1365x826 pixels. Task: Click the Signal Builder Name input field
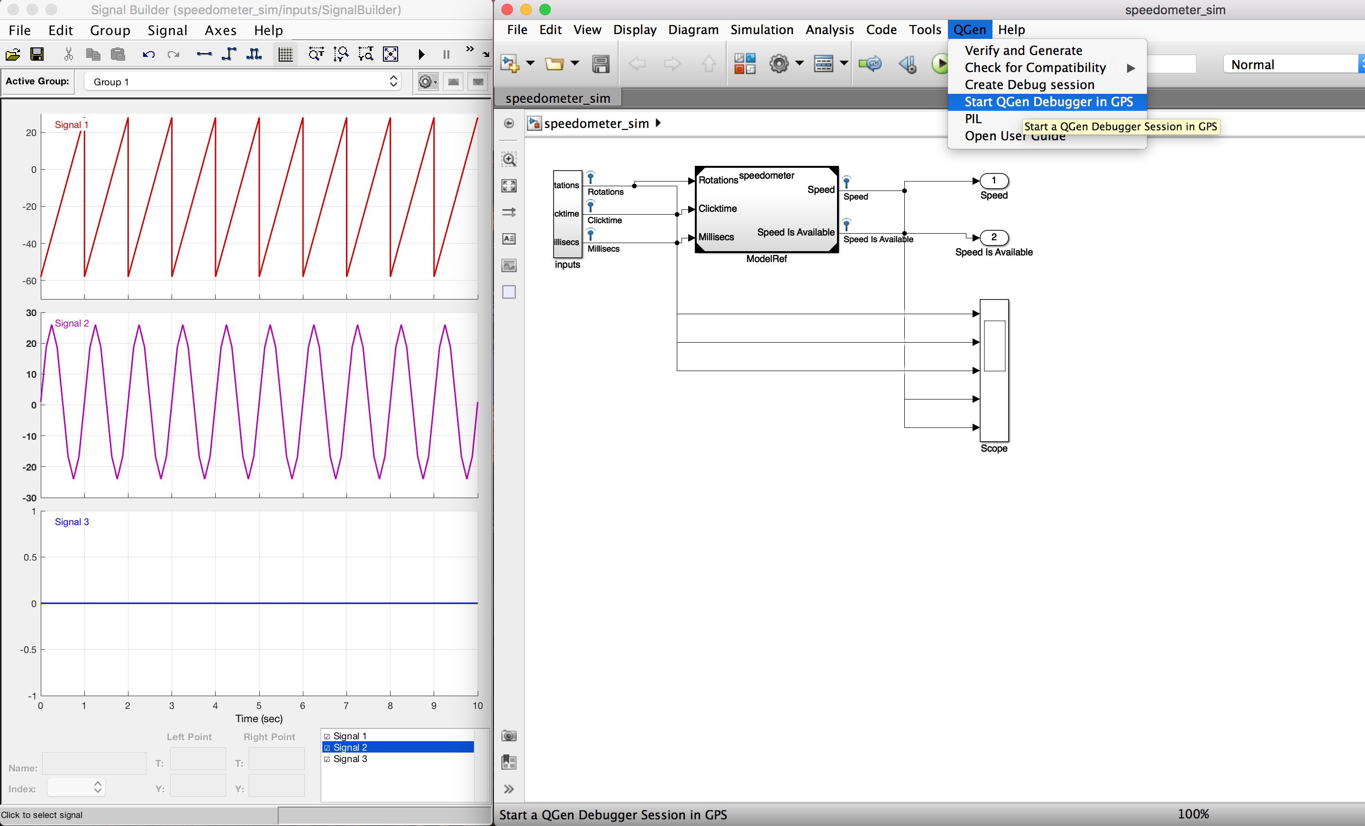pos(94,764)
